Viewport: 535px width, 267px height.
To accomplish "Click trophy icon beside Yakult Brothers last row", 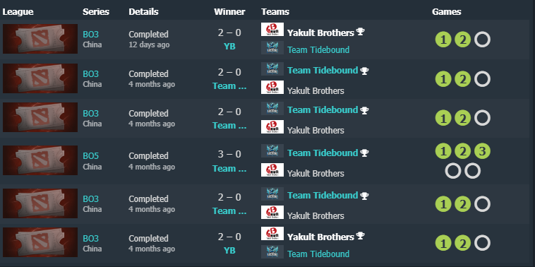I will point(360,236).
